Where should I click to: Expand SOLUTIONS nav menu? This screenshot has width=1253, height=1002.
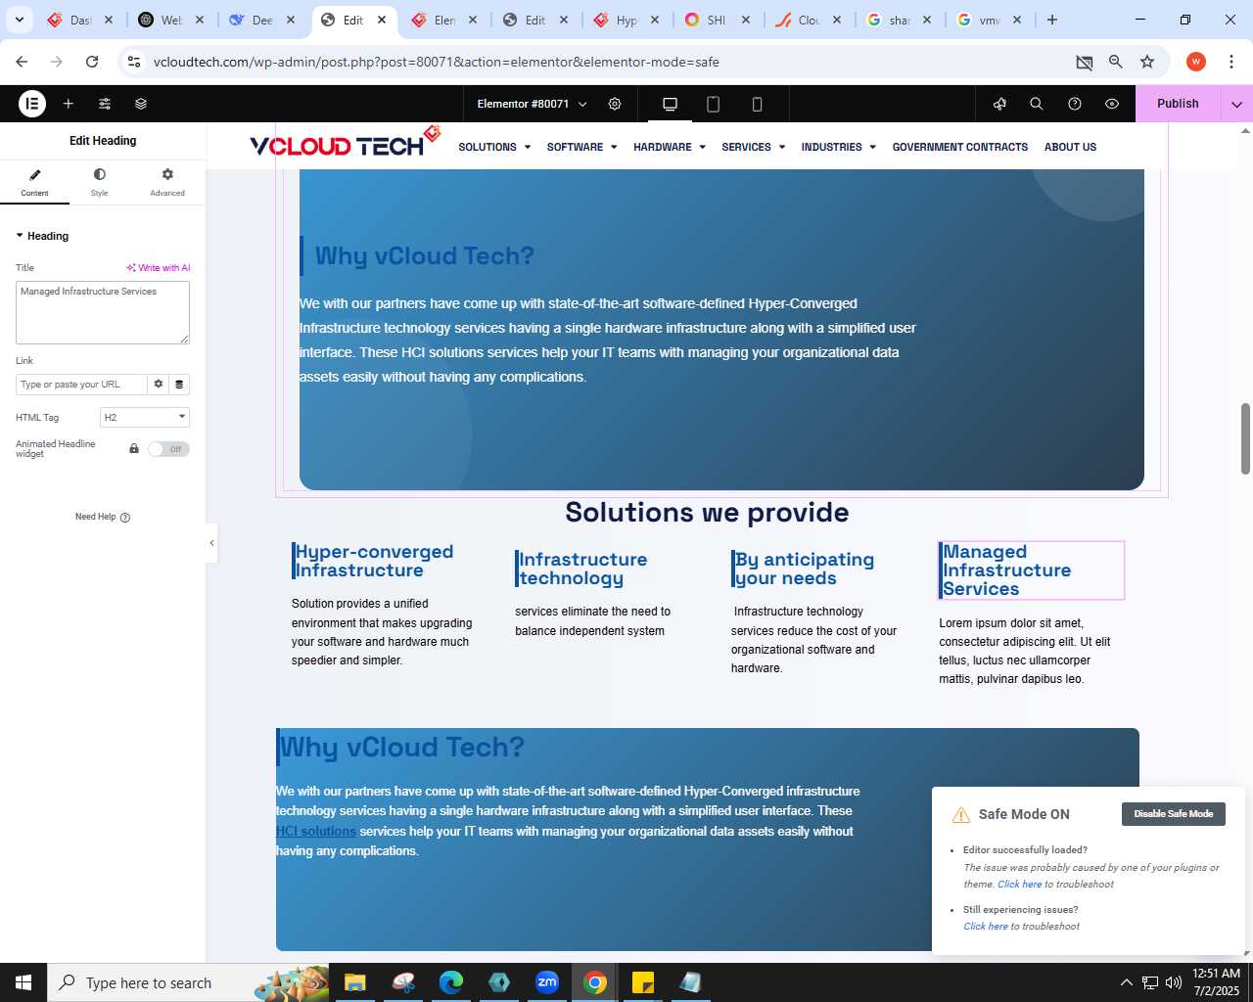[494, 147]
